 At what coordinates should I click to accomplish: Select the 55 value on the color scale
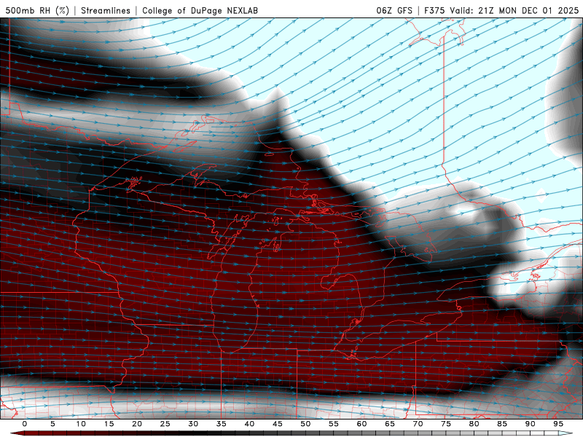[x=334, y=424]
